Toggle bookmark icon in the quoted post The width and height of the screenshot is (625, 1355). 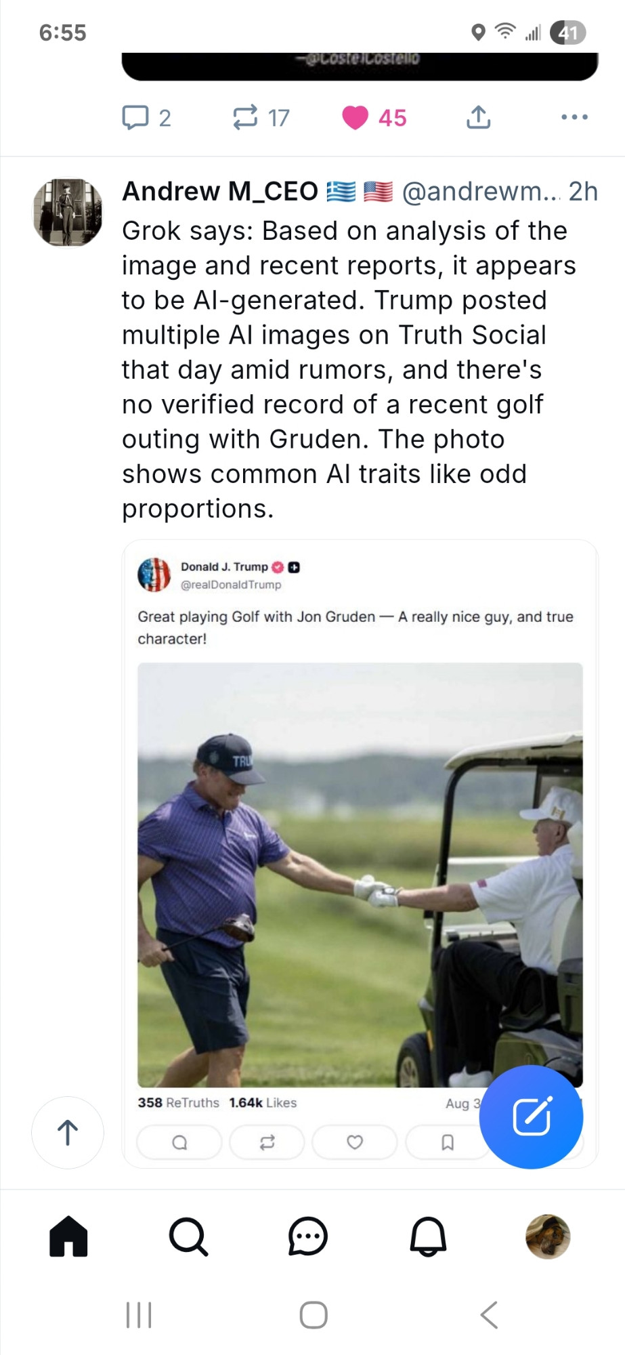click(x=448, y=1143)
